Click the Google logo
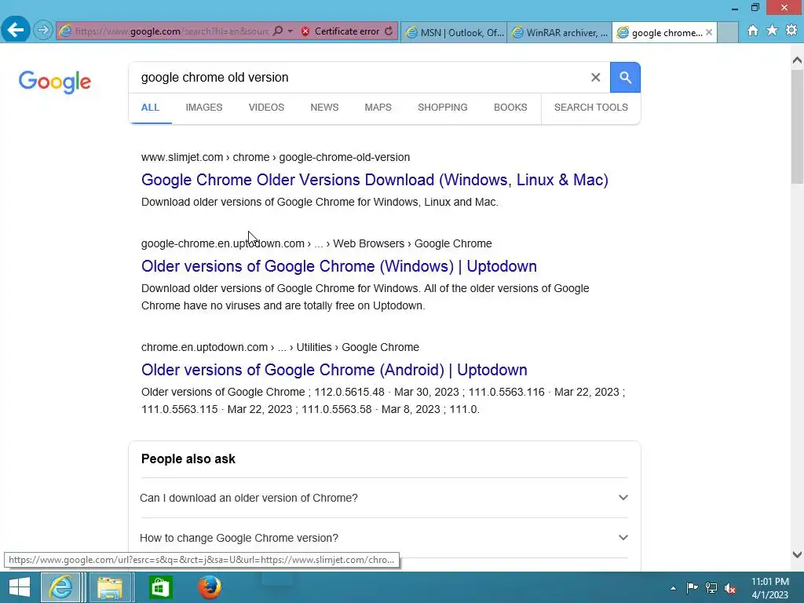 tap(55, 82)
